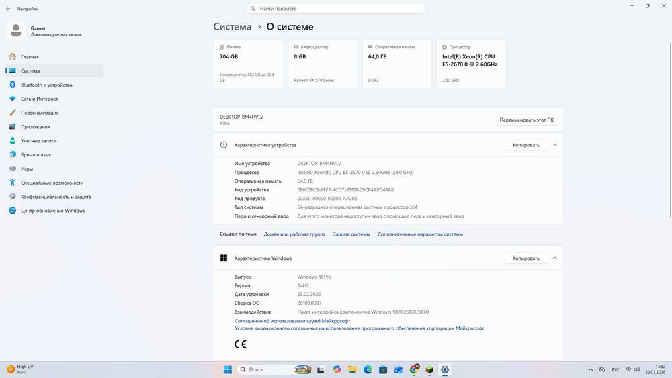
Task: Click the Найти параметр search field
Action: 336,9
